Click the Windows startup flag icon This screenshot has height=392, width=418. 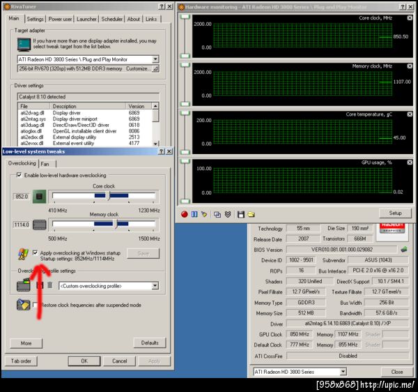click(23, 254)
